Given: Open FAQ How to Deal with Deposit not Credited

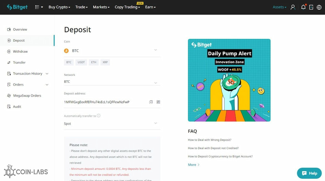Looking at the screenshot, I should click(213, 148).
